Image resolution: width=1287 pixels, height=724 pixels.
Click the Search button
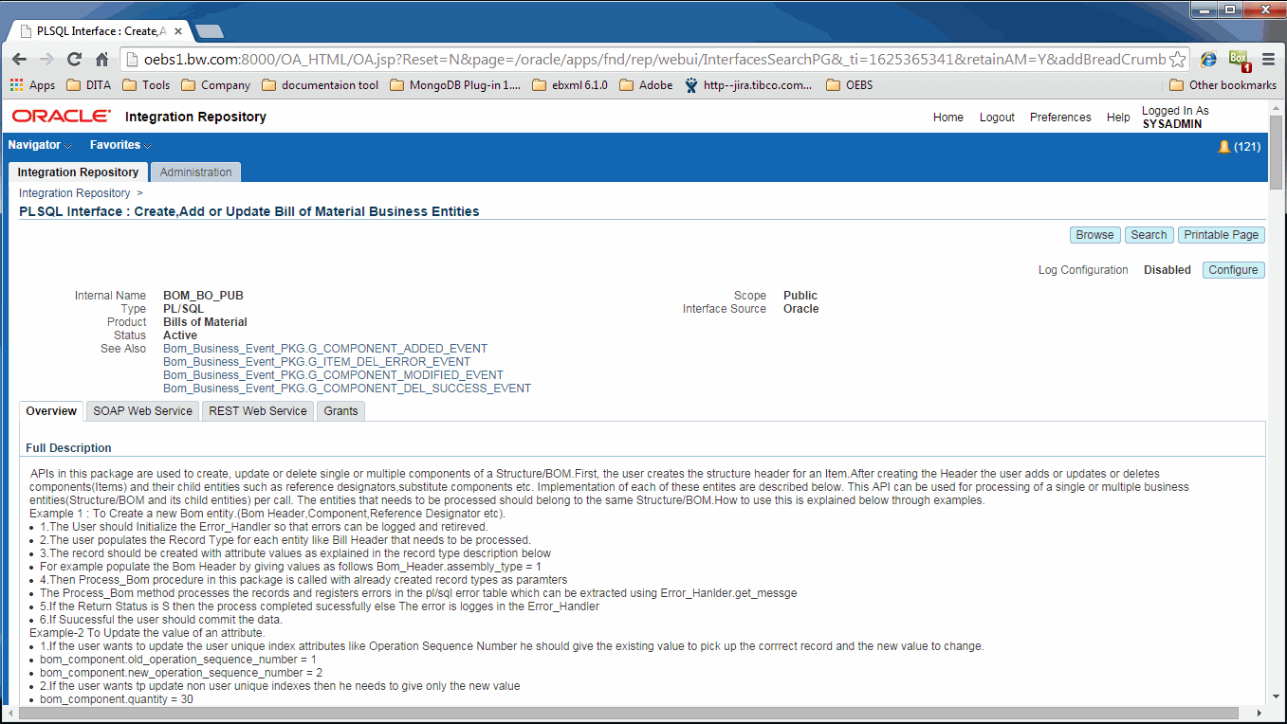tap(1149, 235)
